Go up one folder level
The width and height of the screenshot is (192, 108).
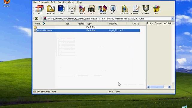pyautogui.click(x=37, y=19)
